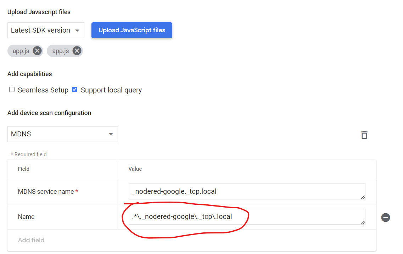
Task: Click the resize handle on MDNS service name field
Action: point(363,197)
